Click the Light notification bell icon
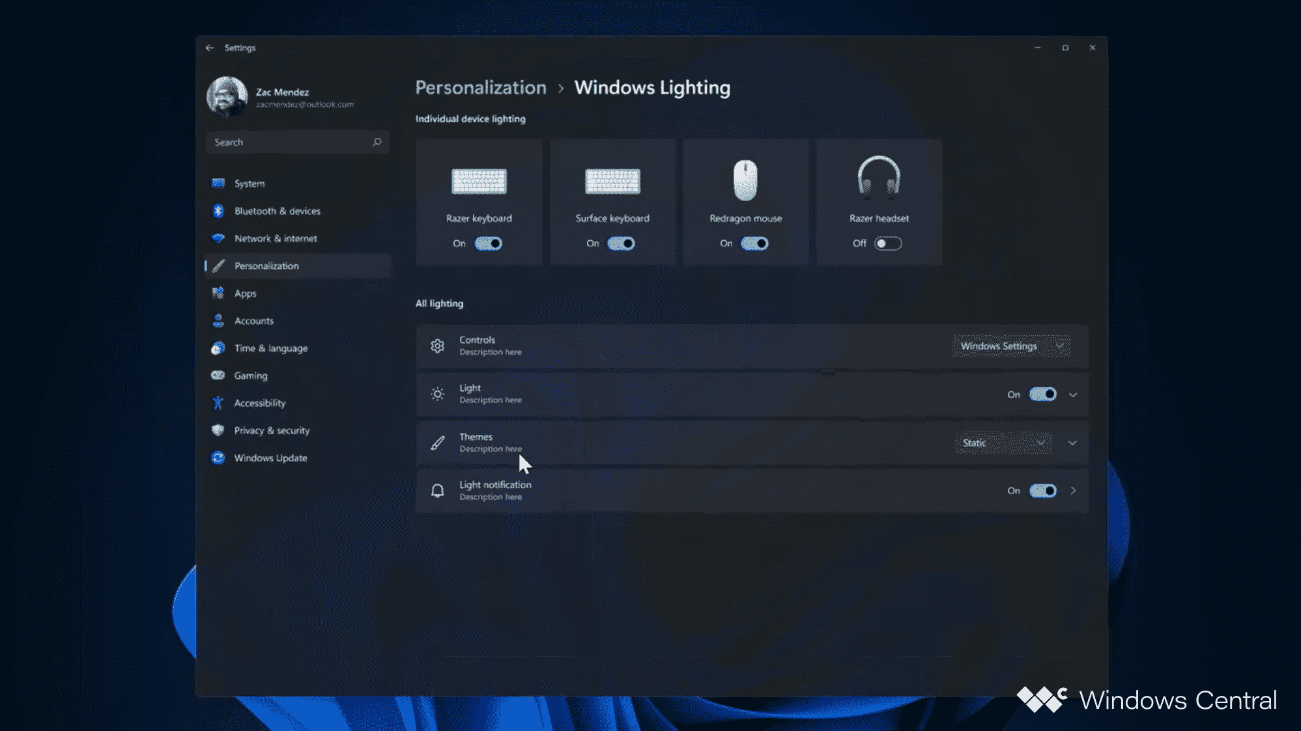Screen dimensions: 1301x731 click(438, 491)
